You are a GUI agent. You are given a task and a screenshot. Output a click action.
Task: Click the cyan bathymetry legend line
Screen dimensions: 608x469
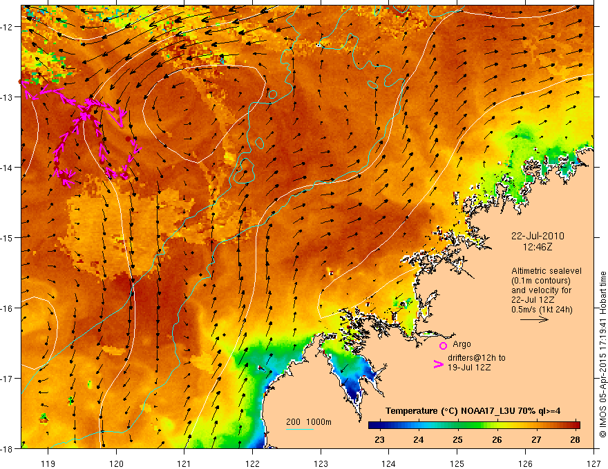click(300, 429)
